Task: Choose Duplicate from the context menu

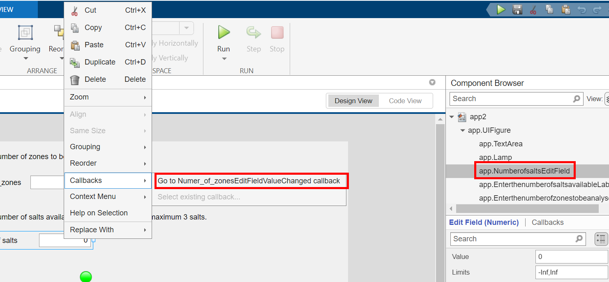Action: pyautogui.click(x=100, y=62)
